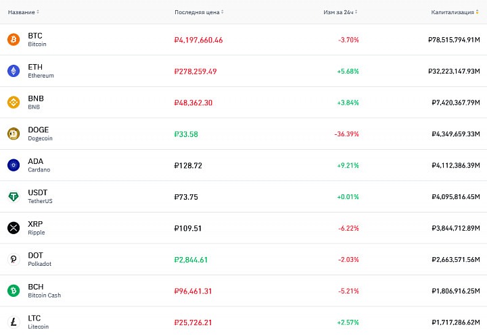Click the -5.21% change for BCH
The image size is (487, 336).
tap(348, 291)
